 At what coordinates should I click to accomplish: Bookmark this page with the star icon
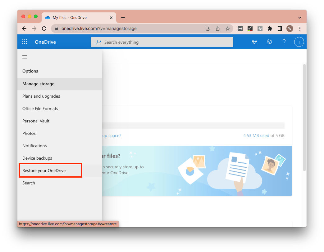(228, 29)
